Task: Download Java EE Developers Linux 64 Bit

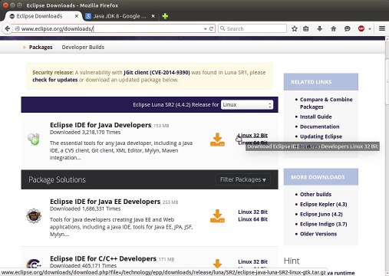Action: [252, 219]
